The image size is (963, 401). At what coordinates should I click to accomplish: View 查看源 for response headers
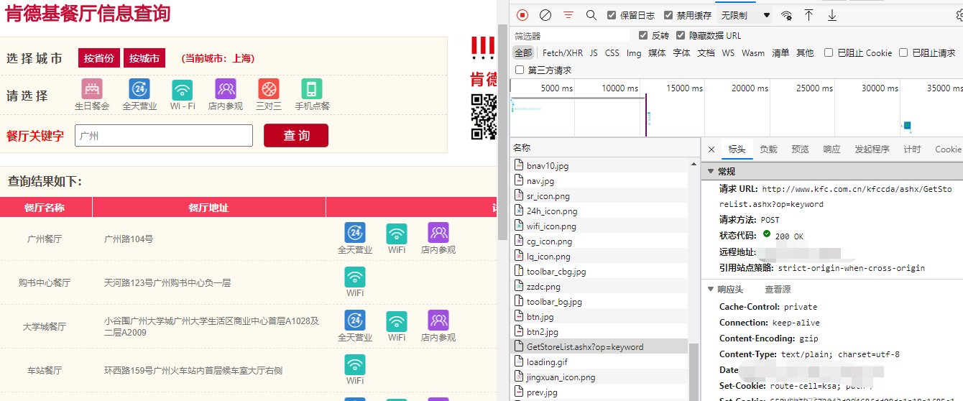point(778,290)
